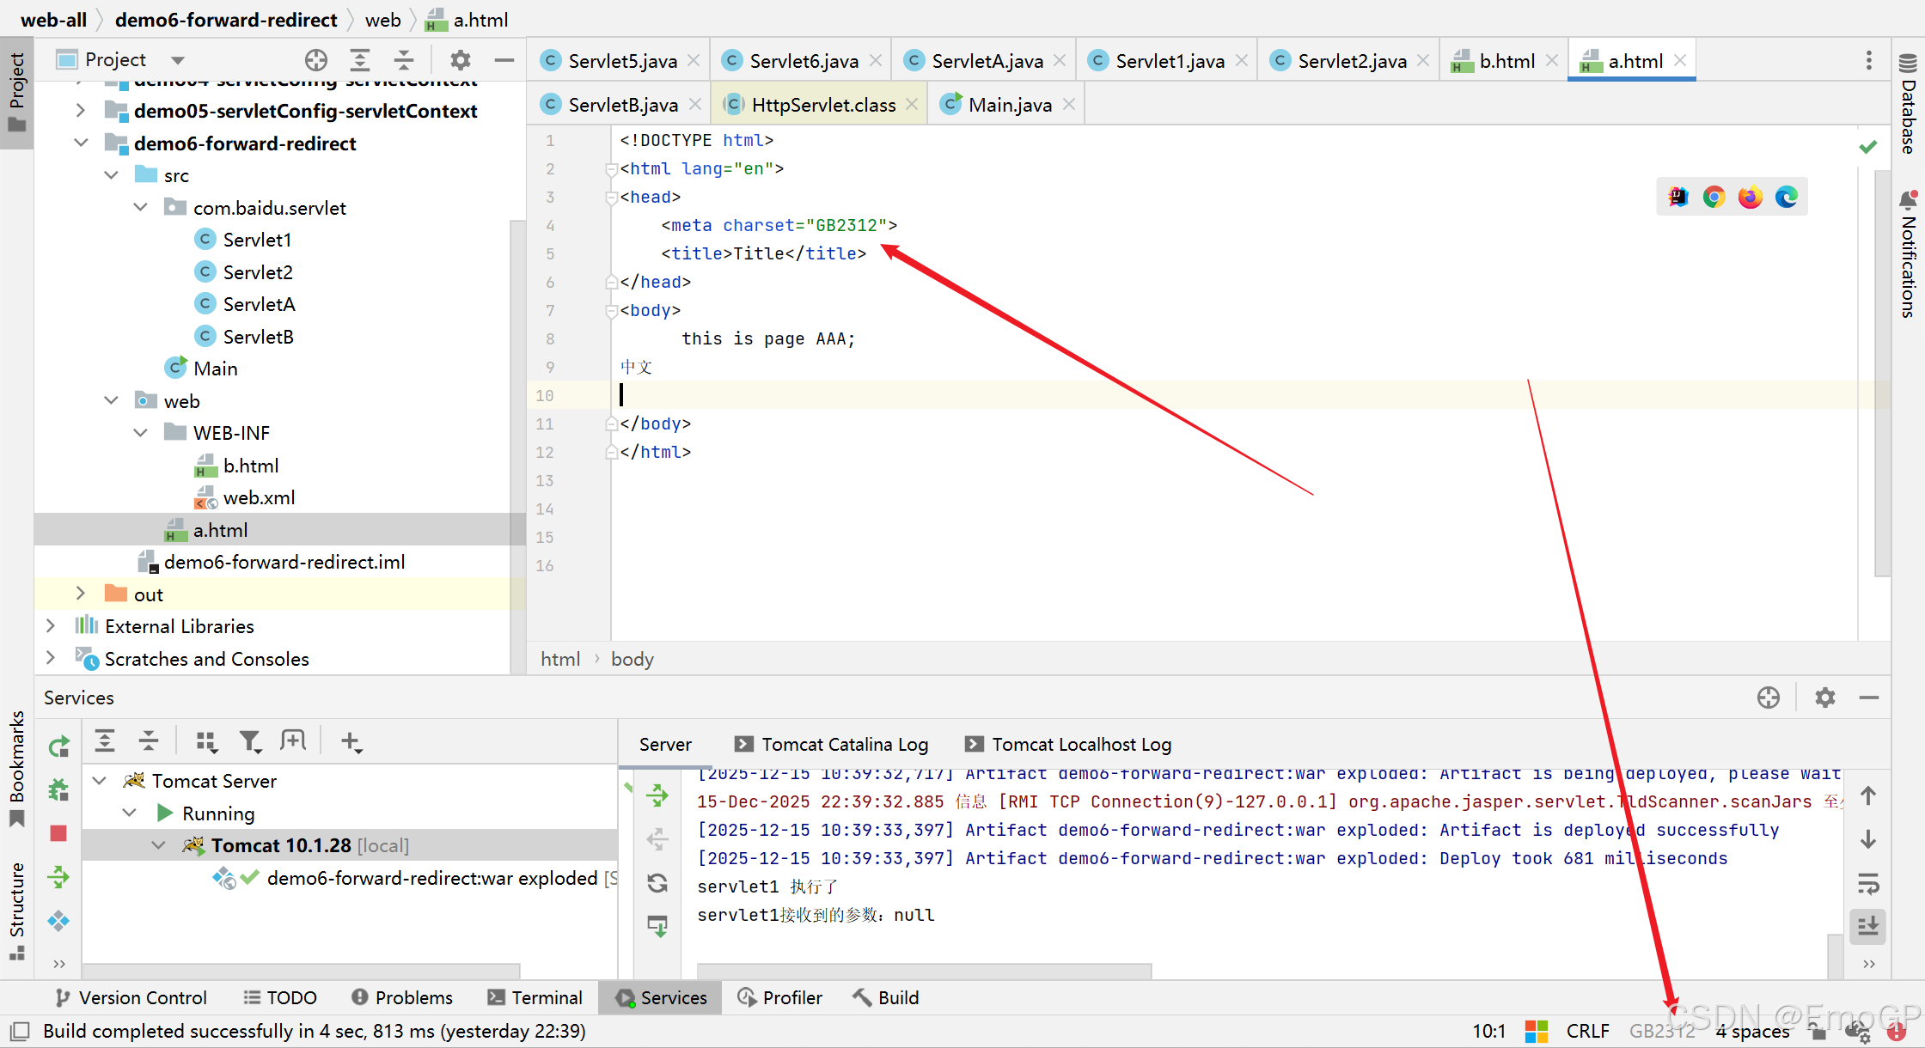Toggle the file read-only lock icon
Image resolution: width=1925 pixels, height=1048 pixels.
1817,1031
